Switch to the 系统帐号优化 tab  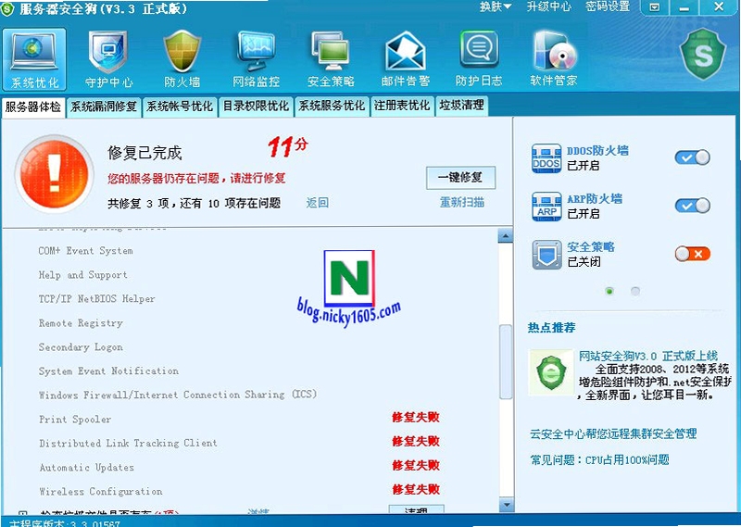tap(180, 107)
